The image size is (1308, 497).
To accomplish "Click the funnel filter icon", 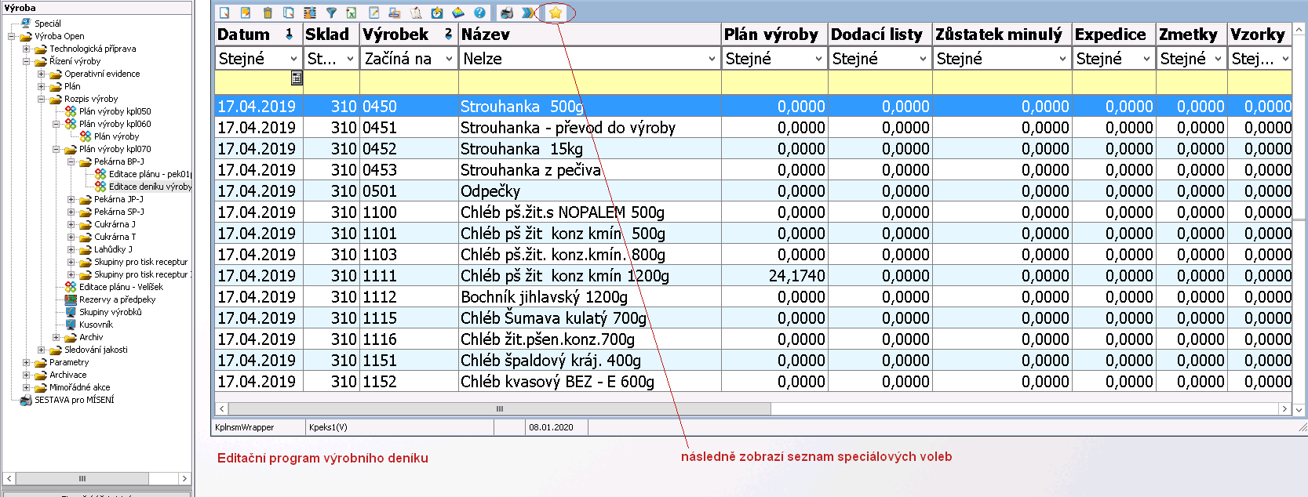I will point(331,13).
